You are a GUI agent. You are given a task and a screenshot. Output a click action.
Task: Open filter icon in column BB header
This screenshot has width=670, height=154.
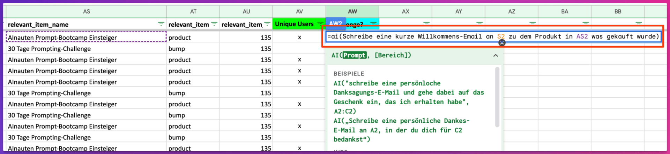pyautogui.click(x=639, y=23)
